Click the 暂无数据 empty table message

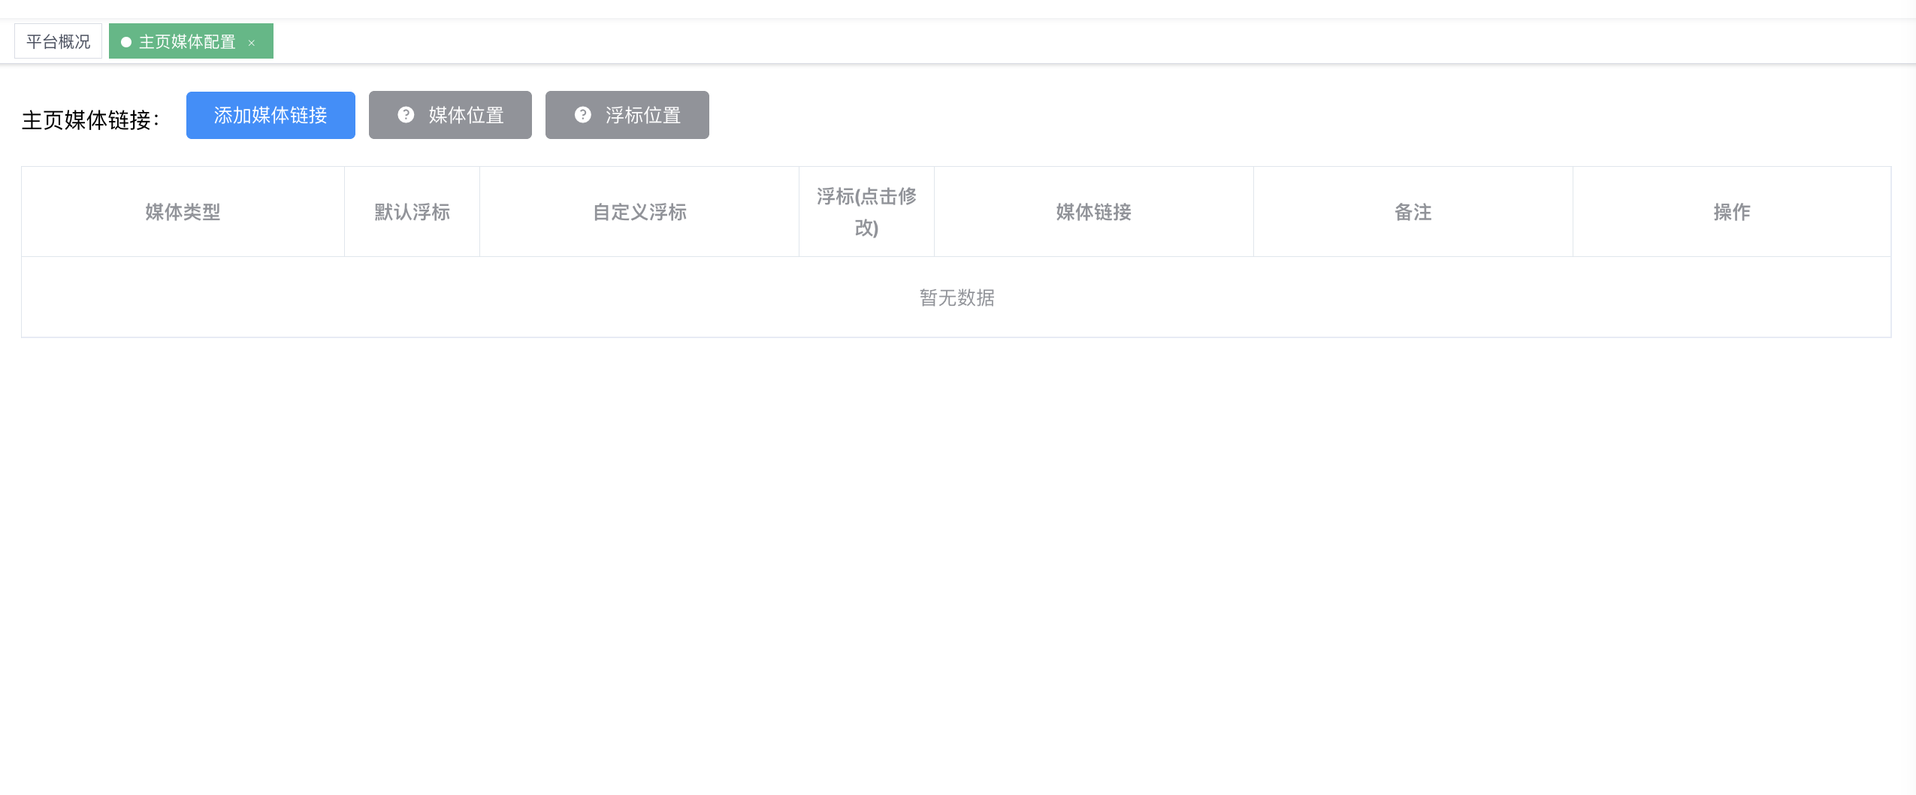956,298
